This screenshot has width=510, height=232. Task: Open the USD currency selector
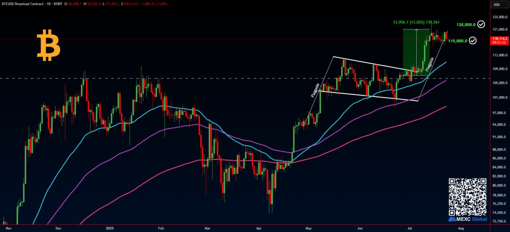click(x=496, y=5)
